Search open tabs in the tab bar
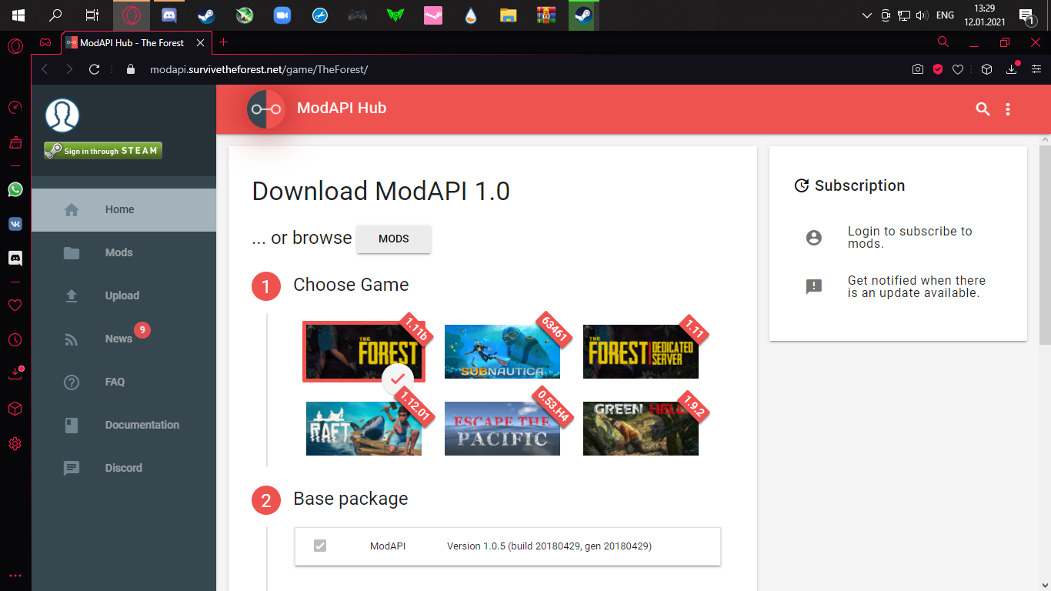Image resolution: width=1051 pixels, height=591 pixels. [943, 42]
